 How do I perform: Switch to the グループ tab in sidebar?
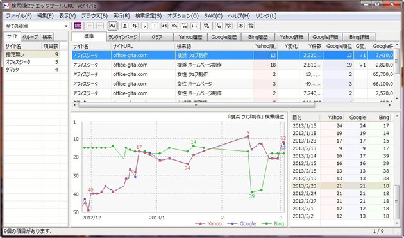click(x=30, y=36)
